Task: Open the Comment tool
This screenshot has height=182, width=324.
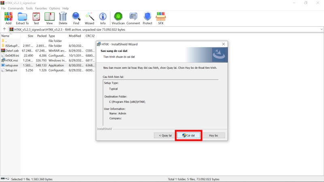Action: pos(133,18)
